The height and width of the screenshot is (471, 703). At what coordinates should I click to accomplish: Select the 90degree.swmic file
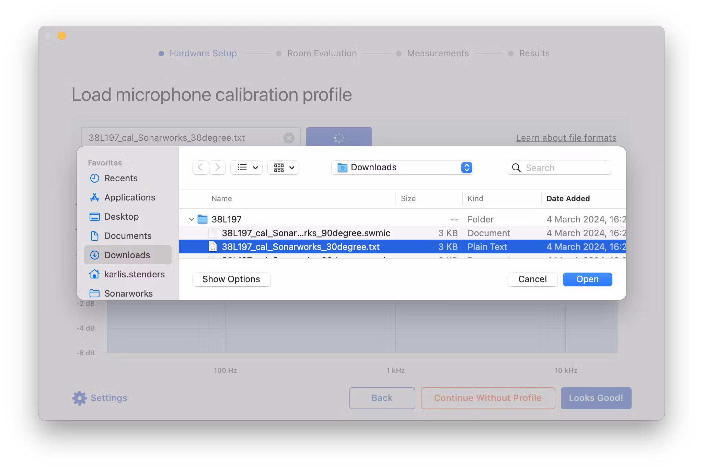[306, 233]
